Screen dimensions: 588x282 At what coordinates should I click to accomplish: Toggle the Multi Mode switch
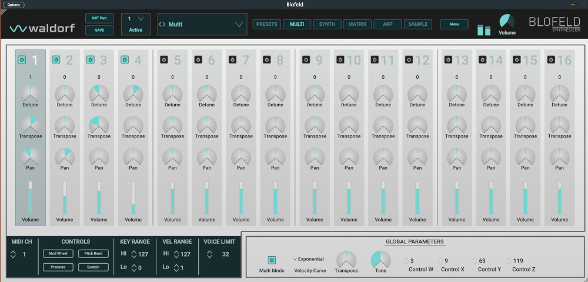point(272,260)
